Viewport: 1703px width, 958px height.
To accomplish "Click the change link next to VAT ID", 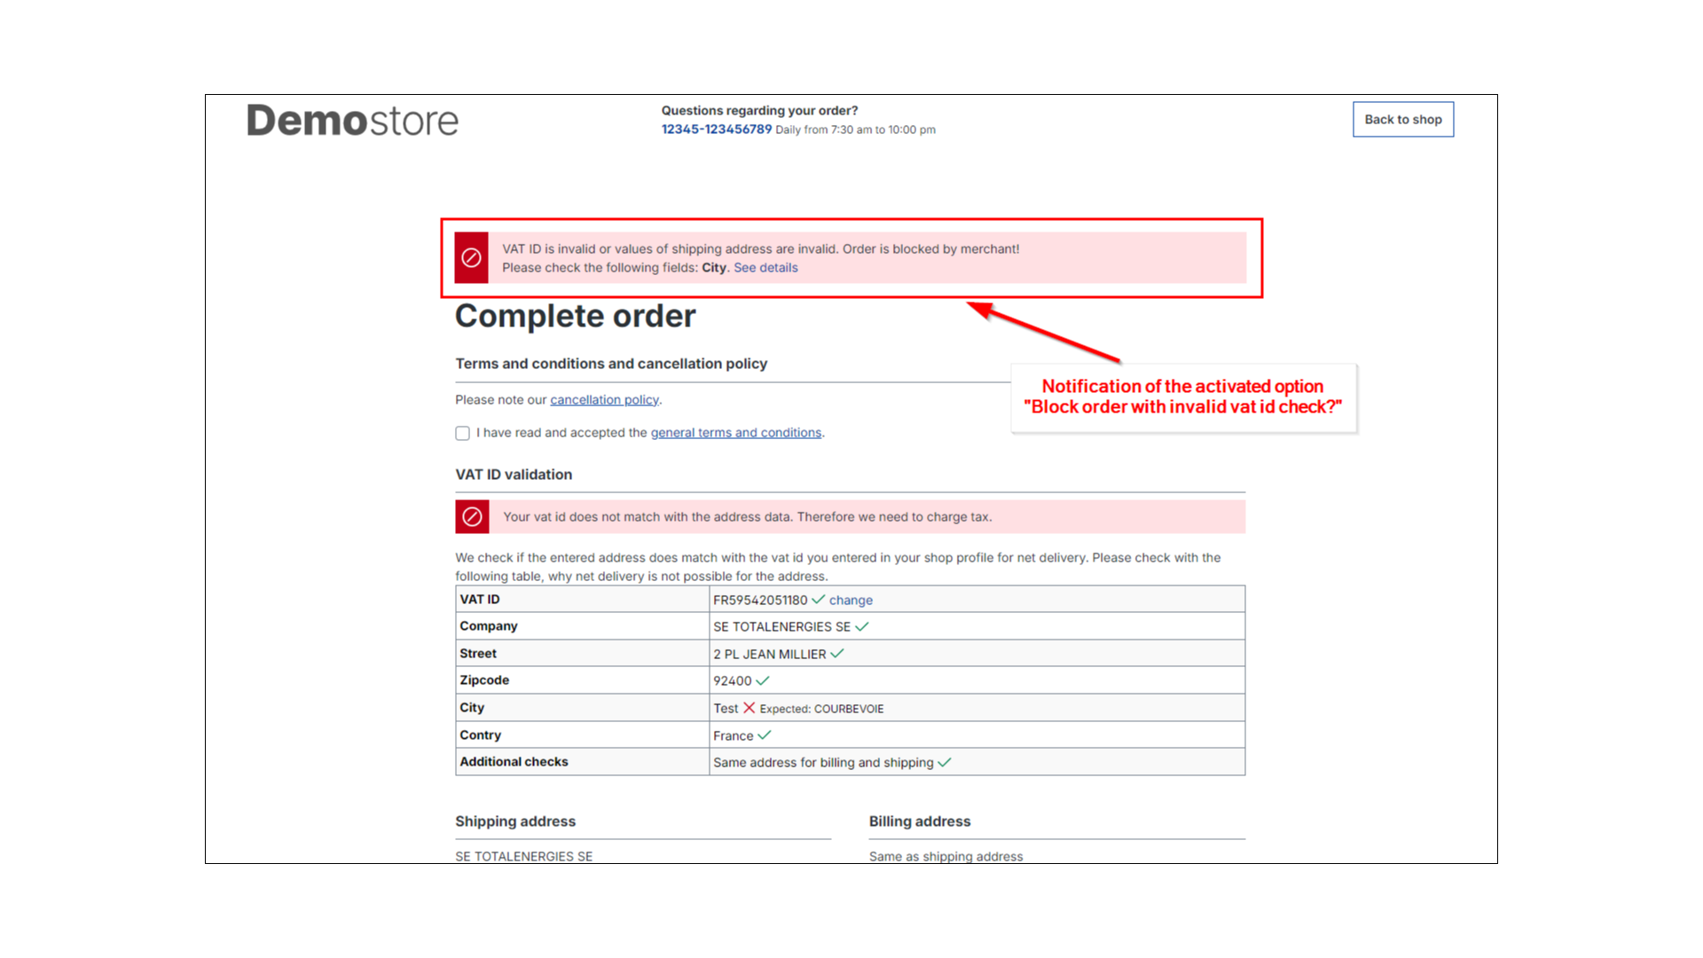I will [x=851, y=601].
